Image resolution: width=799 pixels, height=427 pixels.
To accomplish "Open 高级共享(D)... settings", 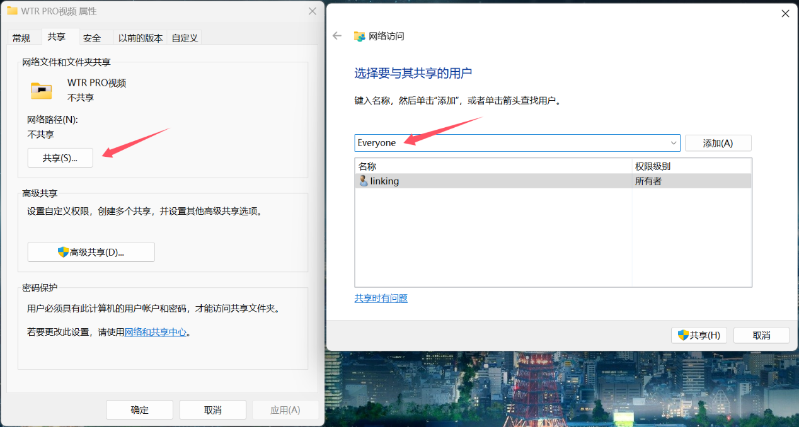I will coord(91,252).
